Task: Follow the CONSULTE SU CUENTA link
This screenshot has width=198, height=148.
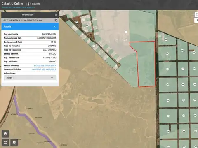Action: tap(45, 65)
